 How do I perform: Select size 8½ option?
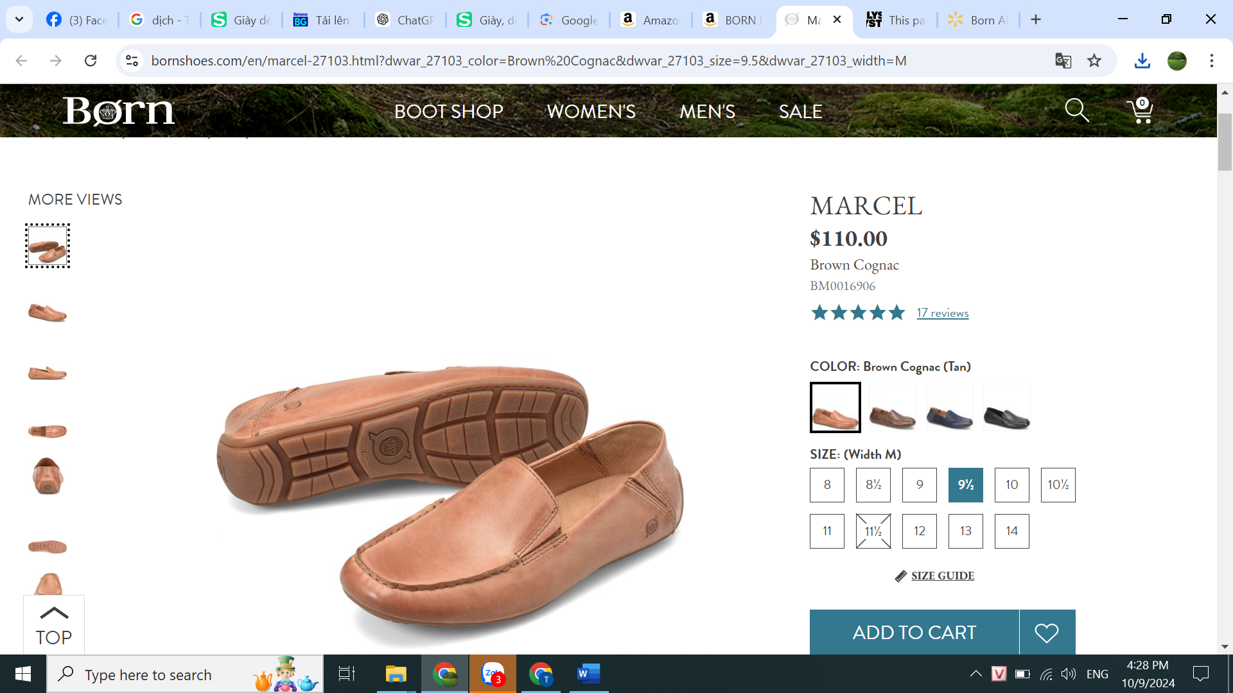(873, 485)
